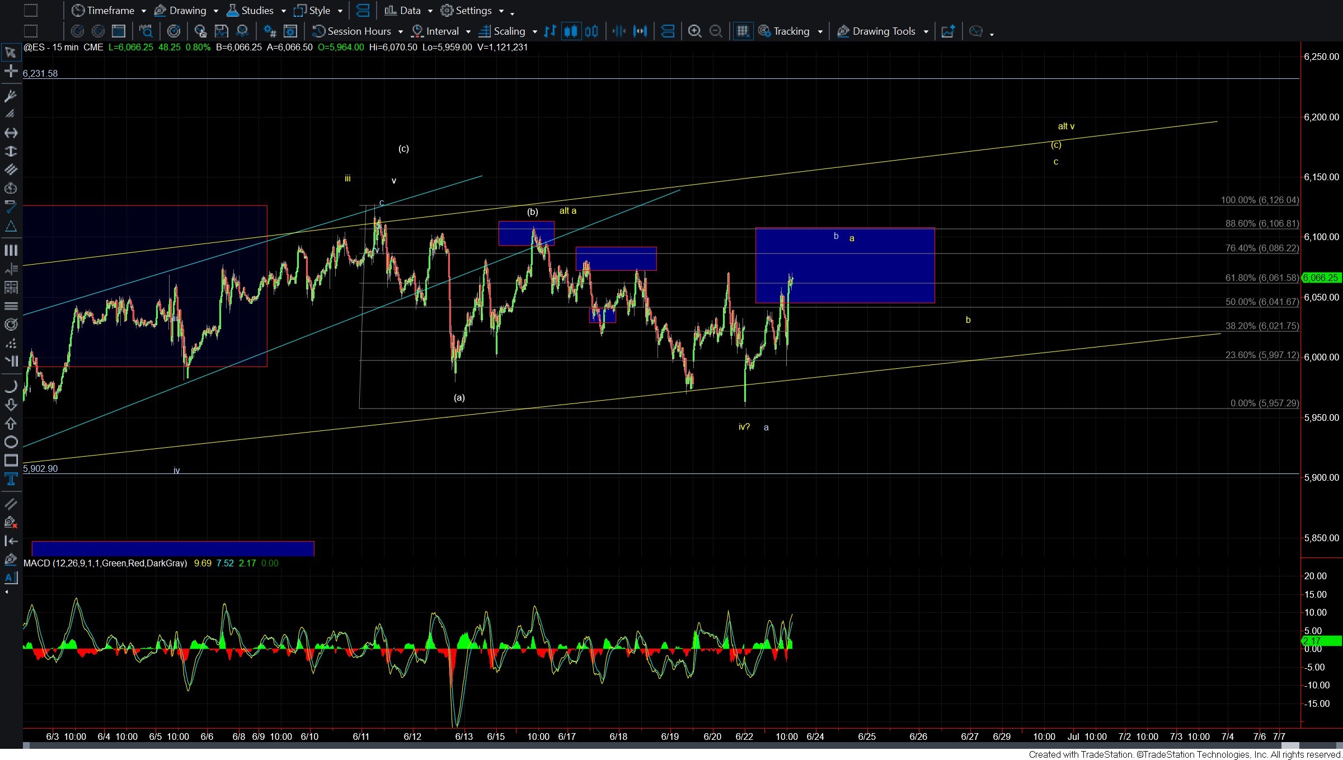
Task: Select the rectangle drawing tool
Action: [x=10, y=461]
